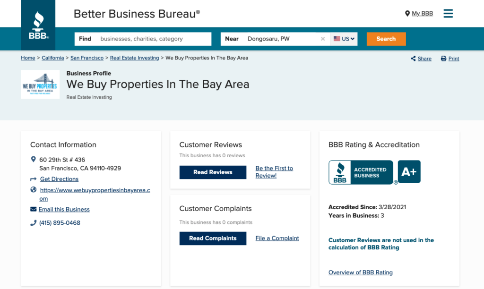Open the US country dropdown
The image size is (484, 289).
coord(344,39)
